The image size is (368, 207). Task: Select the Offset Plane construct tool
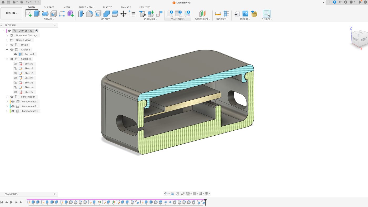[202, 14]
